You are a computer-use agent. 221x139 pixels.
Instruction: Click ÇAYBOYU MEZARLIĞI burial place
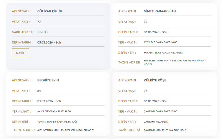click(x=156, y=121)
